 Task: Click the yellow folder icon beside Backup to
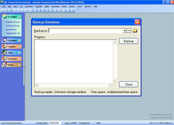tap(135, 31)
